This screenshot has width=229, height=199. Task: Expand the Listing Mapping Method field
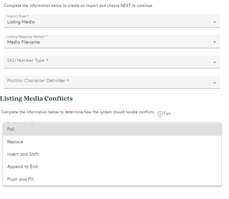tap(110, 41)
